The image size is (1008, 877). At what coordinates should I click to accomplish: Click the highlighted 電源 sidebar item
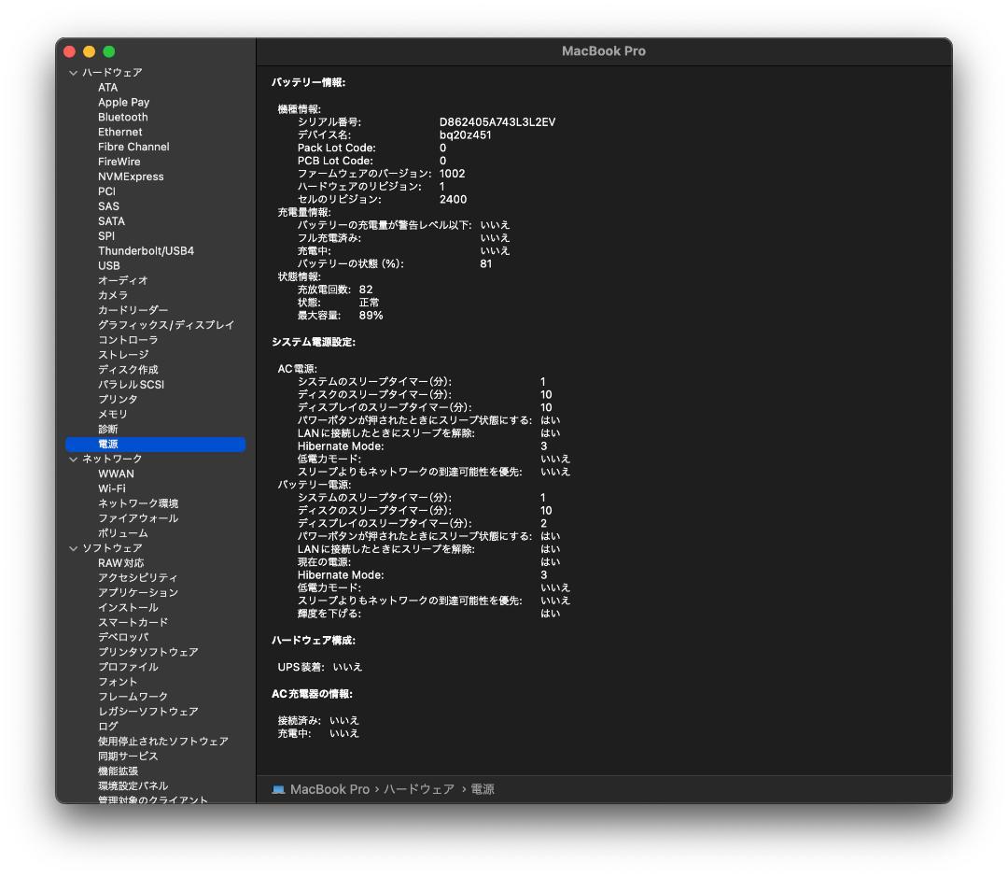(156, 444)
